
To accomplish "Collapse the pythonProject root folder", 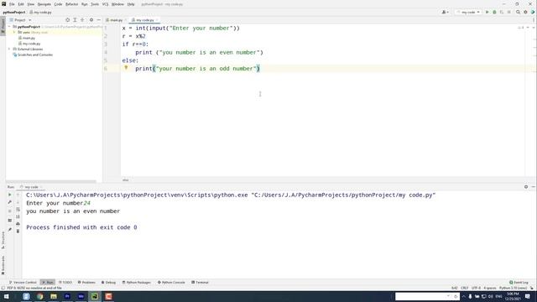I will [x=9, y=26].
